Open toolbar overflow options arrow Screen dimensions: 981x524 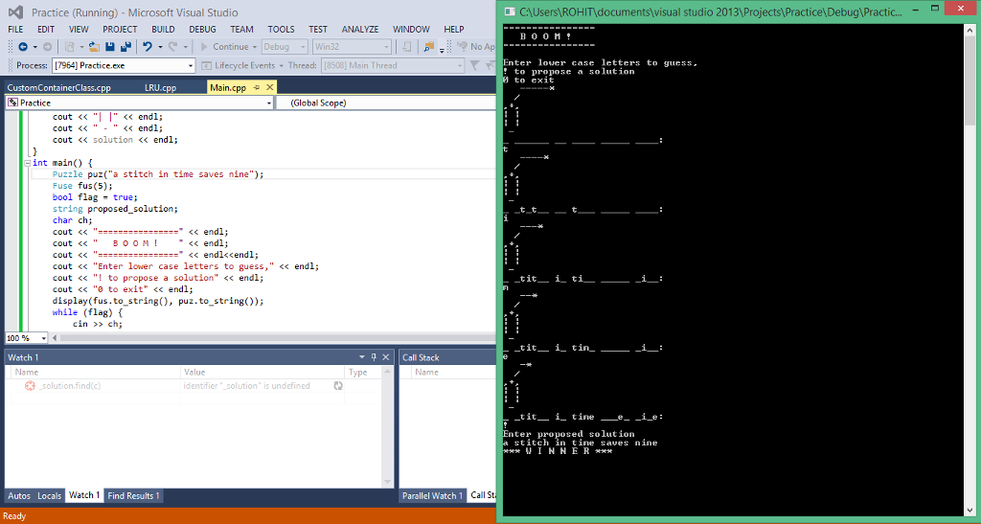(442, 50)
